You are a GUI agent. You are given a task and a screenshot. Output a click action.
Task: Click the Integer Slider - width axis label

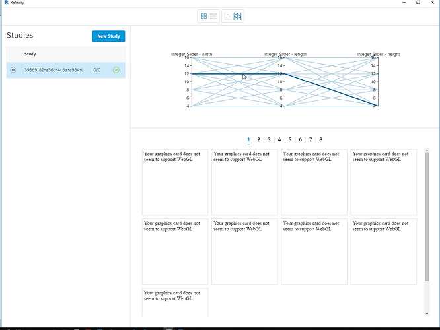192,54
